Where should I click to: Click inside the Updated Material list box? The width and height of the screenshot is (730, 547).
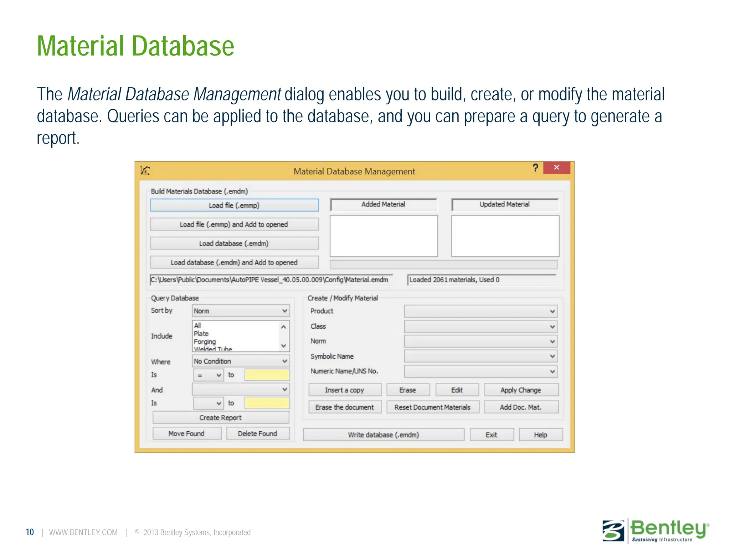click(x=505, y=236)
